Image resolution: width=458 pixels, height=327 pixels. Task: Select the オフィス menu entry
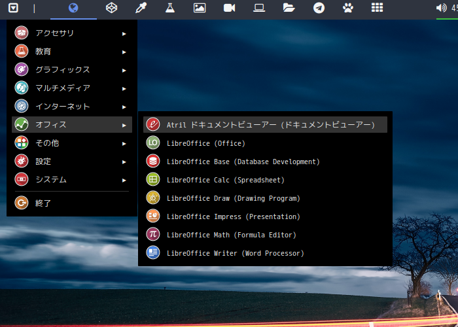click(72, 124)
